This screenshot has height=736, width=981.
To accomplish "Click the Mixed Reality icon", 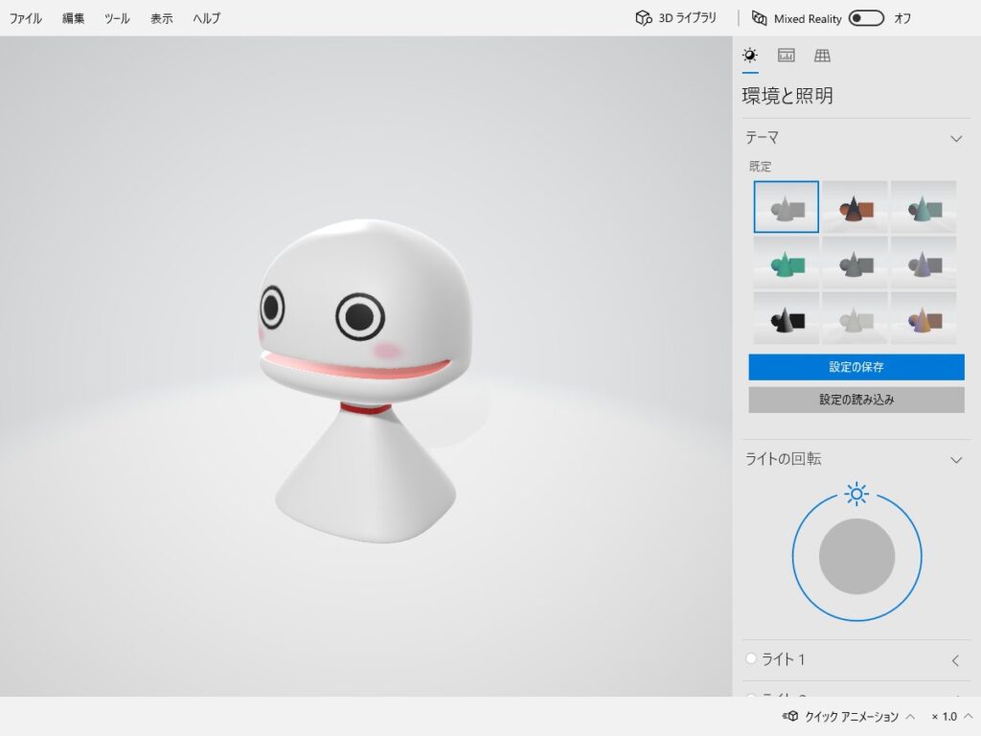I will (760, 18).
